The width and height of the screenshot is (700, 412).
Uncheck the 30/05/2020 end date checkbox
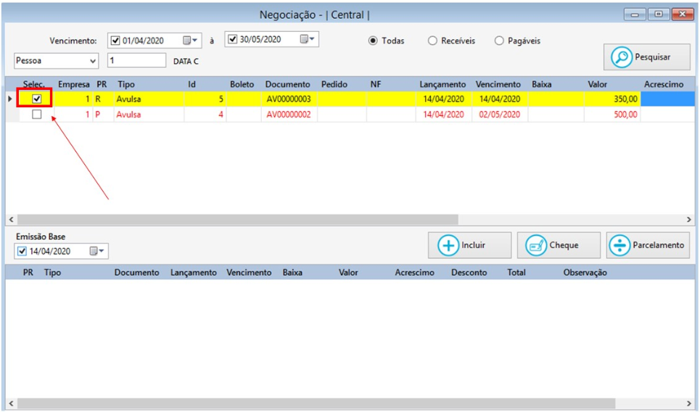point(232,39)
